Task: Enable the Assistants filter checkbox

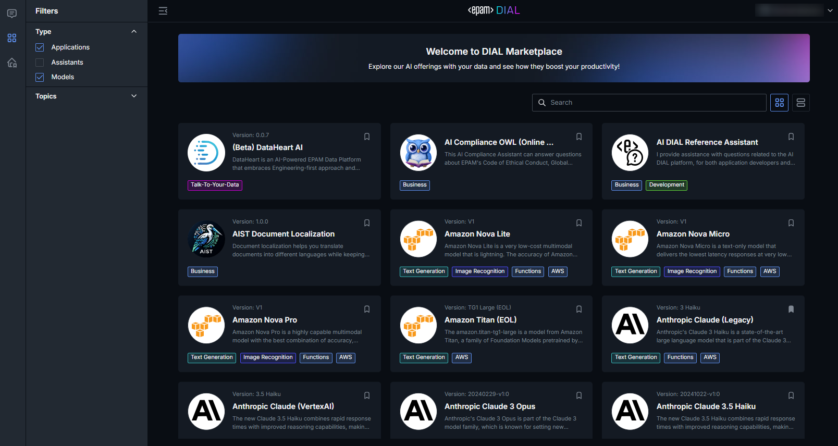Action: pyautogui.click(x=40, y=63)
